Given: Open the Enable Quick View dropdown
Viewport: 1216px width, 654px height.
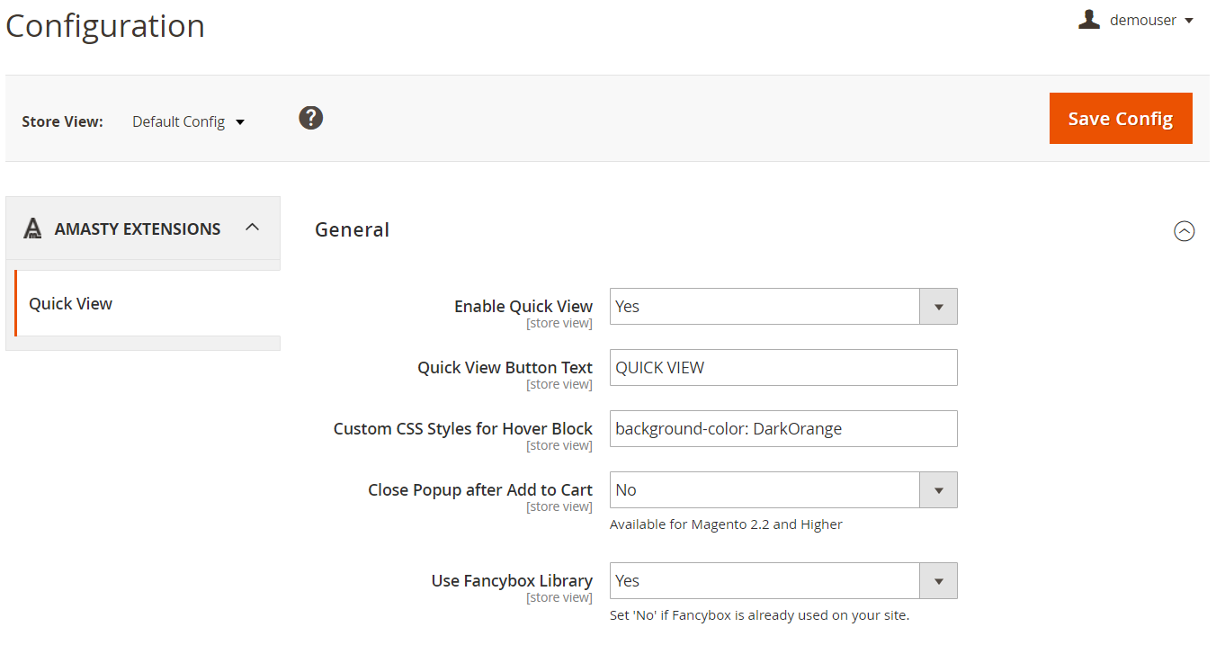Looking at the screenshot, I should point(783,306).
